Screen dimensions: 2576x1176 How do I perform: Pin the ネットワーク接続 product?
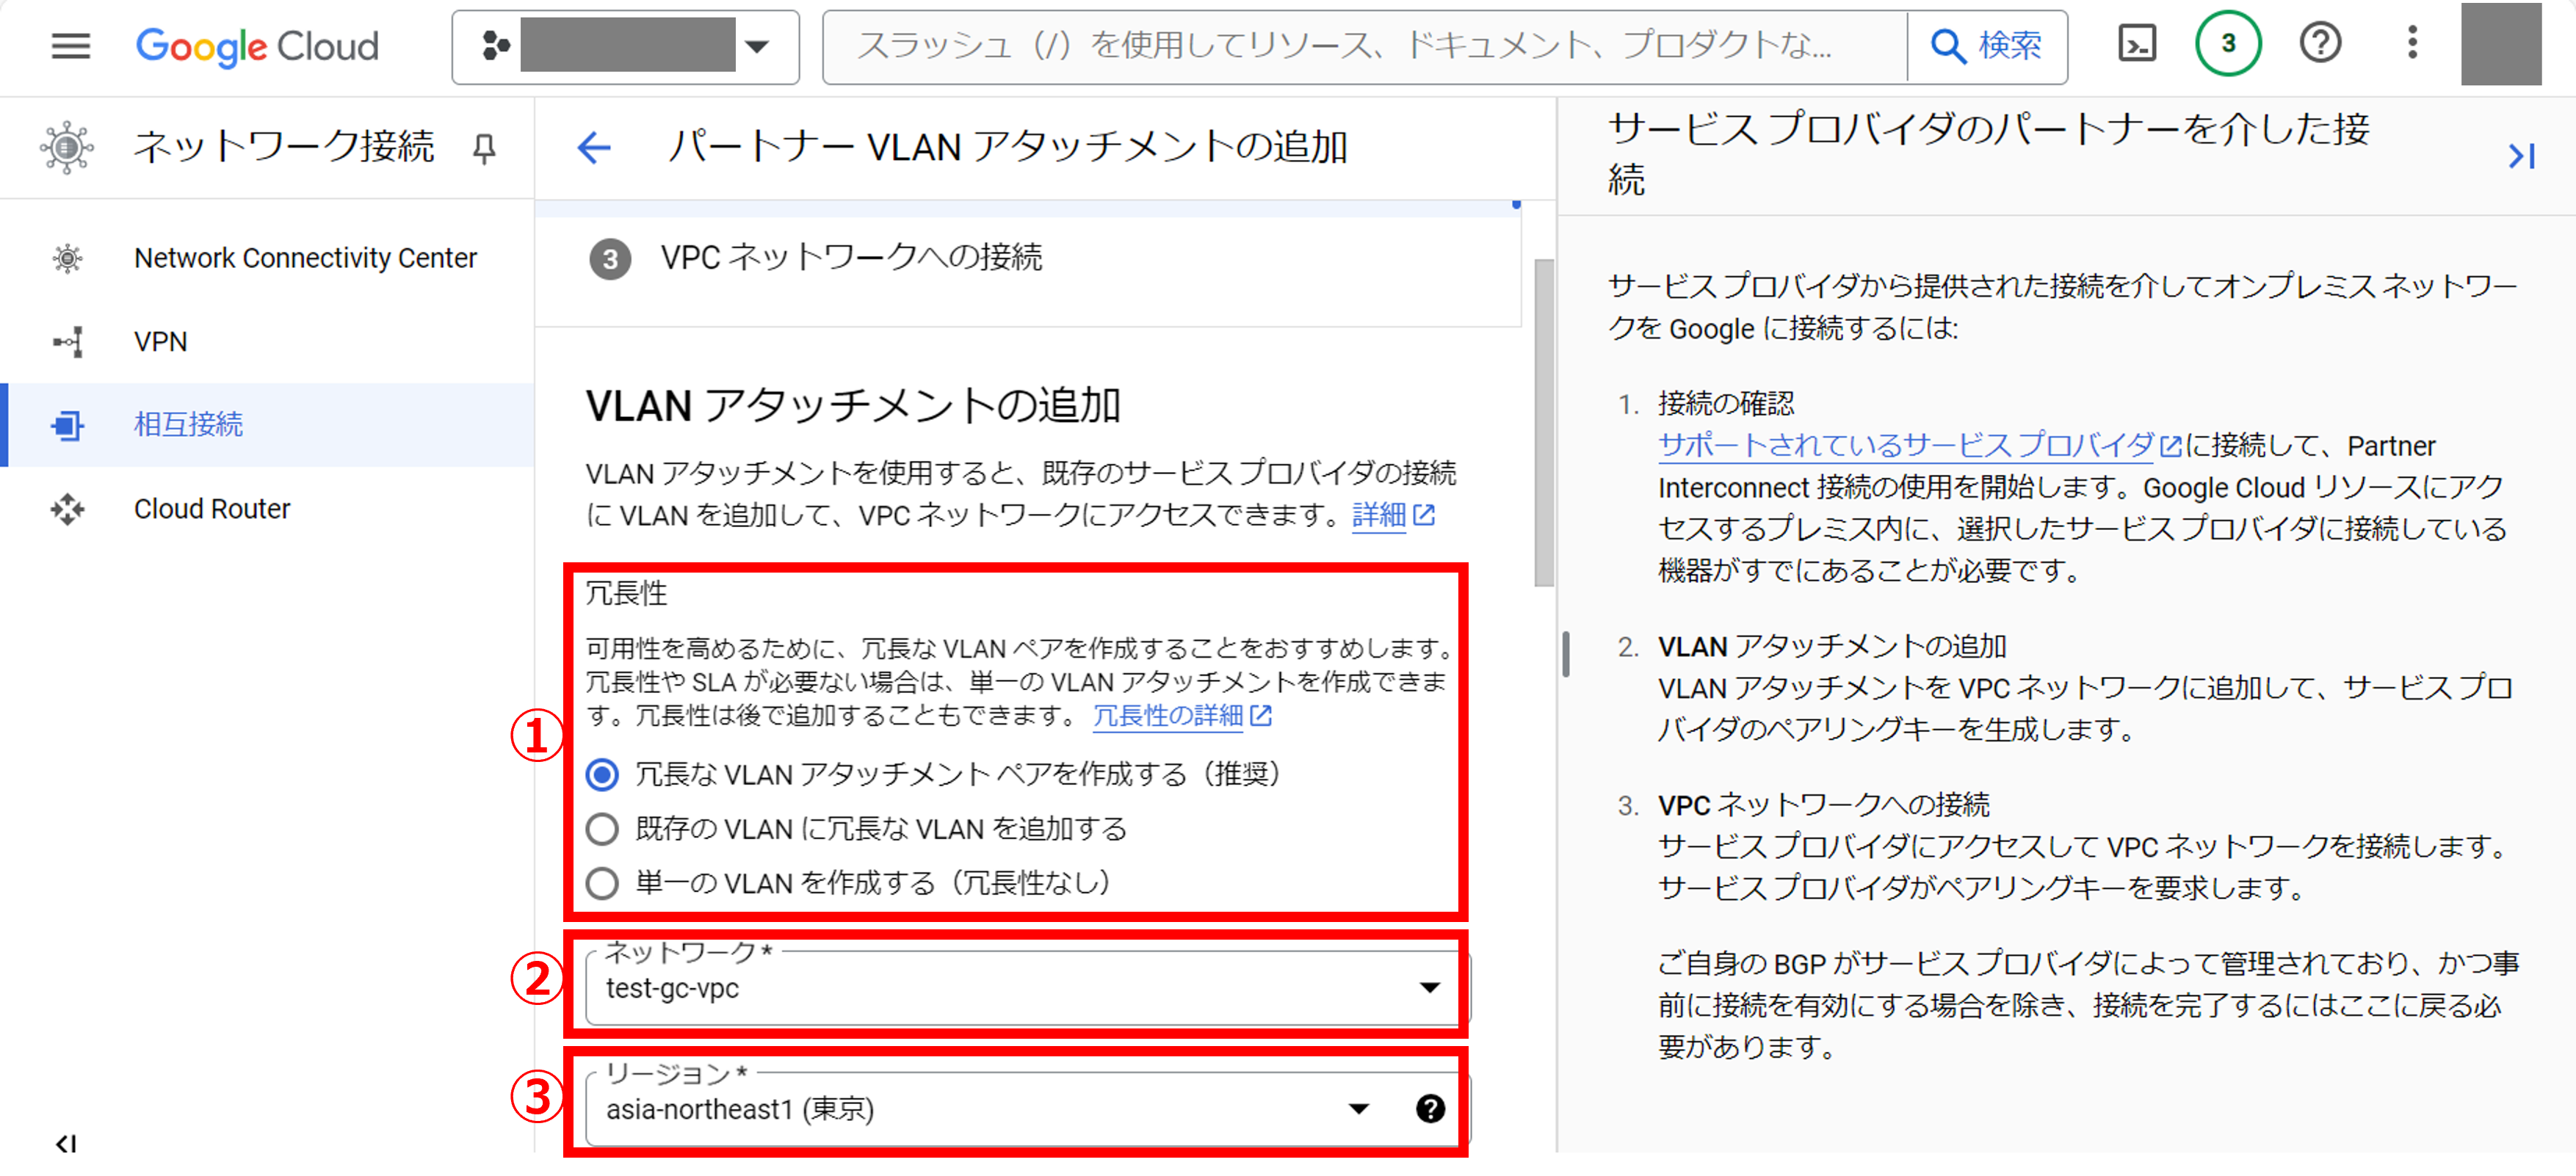pos(484,148)
